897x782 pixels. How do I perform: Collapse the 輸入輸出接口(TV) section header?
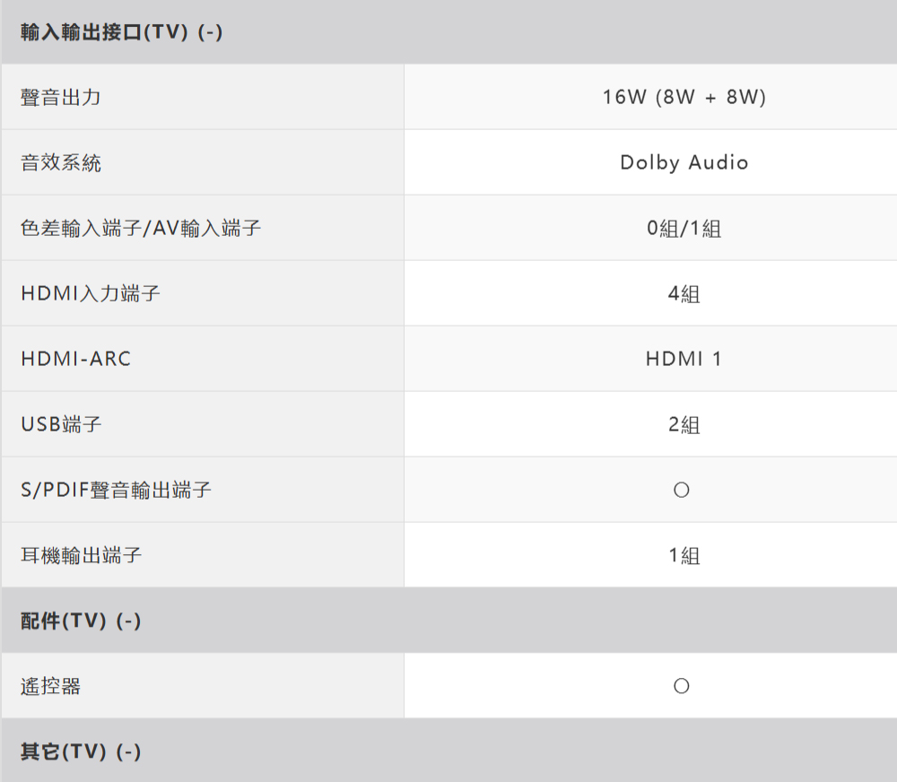pyautogui.click(x=122, y=33)
